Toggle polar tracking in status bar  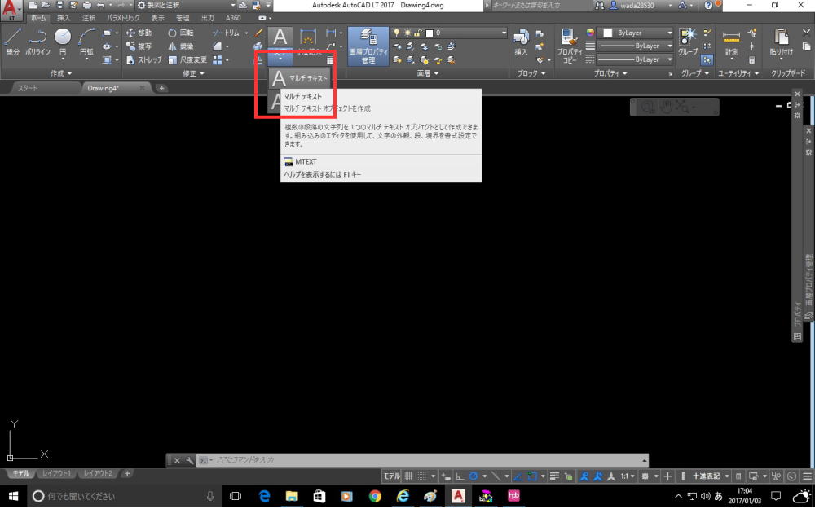click(x=474, y=476)
